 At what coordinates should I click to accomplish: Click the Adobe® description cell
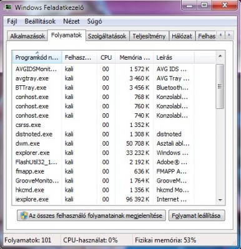172,162
